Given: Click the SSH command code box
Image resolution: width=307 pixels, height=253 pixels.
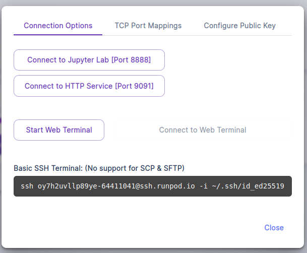Looking at the screenshot, I should (152, 186).
